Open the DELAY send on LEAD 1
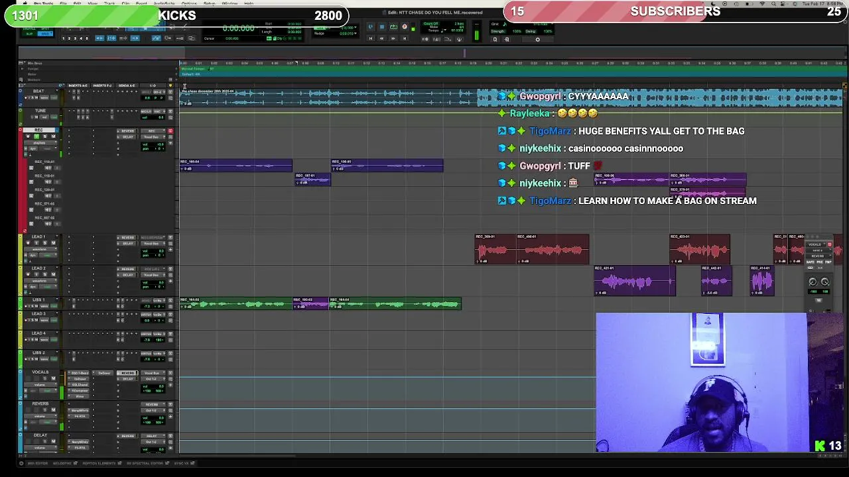 click(x=127, y=244)
